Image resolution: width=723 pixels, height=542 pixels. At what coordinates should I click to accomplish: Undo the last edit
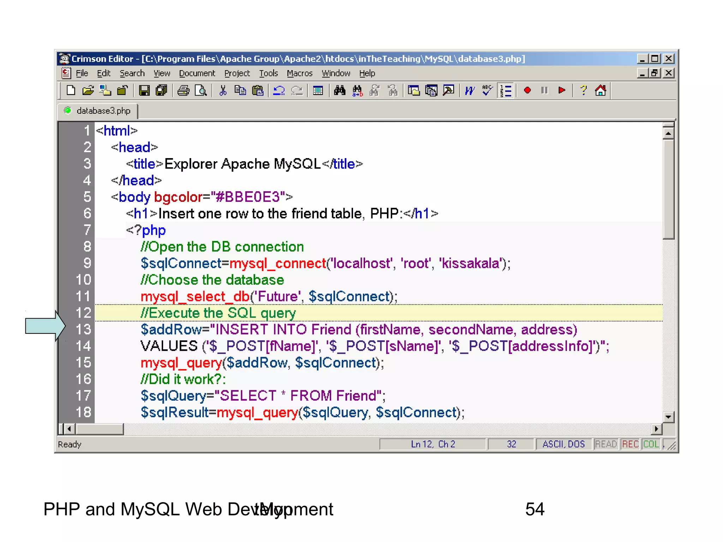click(279, 91)
